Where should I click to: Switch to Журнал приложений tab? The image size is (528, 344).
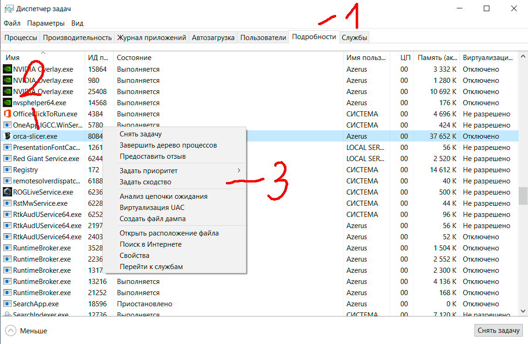[x=151, y=37]
